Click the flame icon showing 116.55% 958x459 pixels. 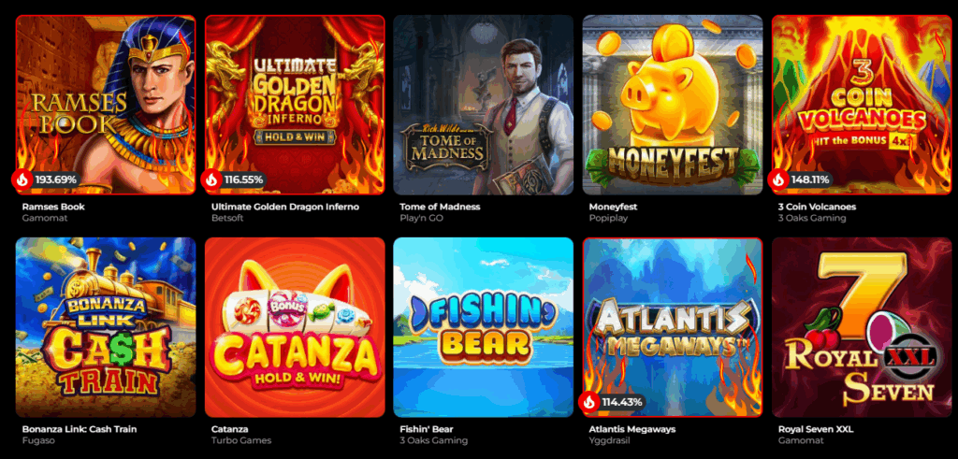(x=210, y=179)
